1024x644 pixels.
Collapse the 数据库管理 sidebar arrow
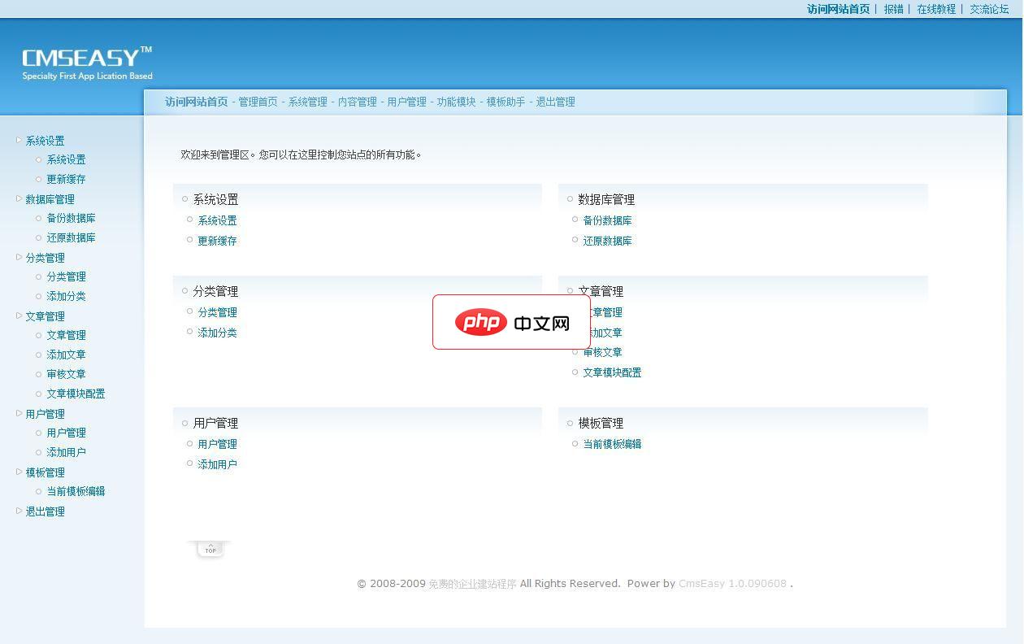pyautogui.click(x=19, y=198)
